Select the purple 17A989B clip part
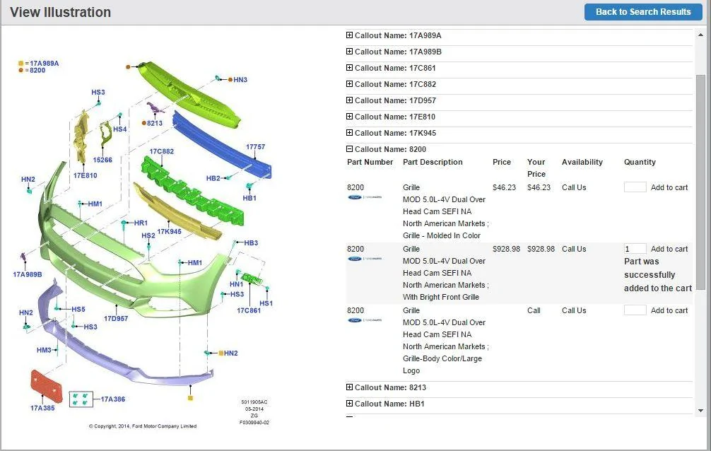711x451 pixels. (23, 257)
